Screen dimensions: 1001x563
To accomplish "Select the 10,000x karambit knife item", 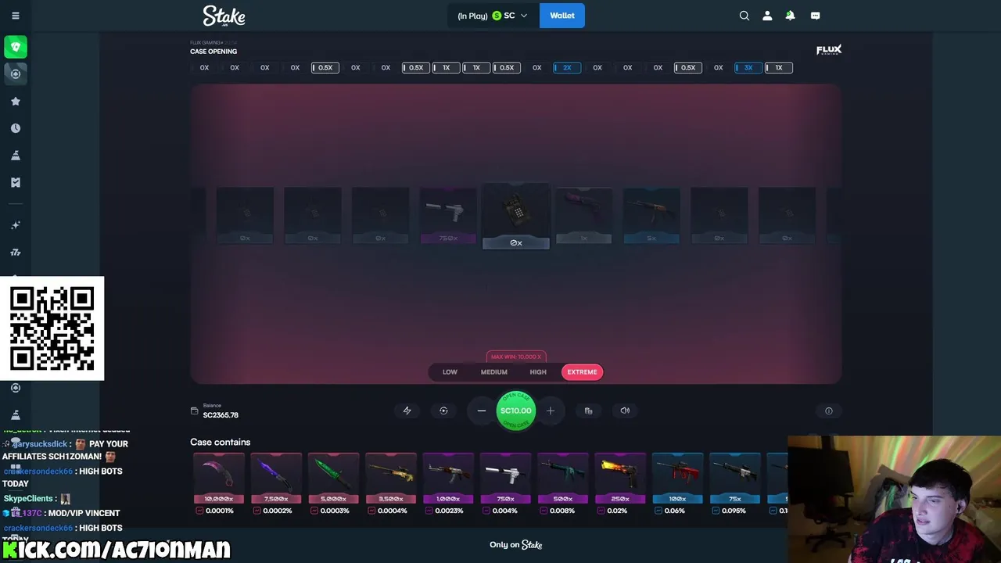I will tap(219, 478).
